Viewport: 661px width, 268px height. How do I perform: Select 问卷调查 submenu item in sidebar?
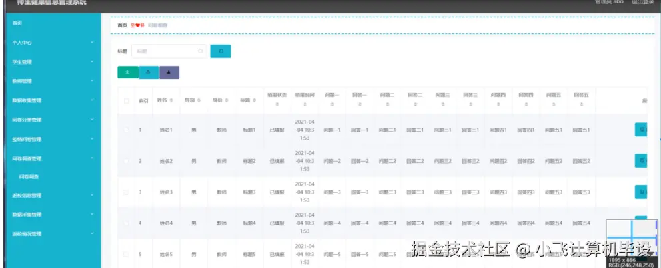[x=29, y=177]
